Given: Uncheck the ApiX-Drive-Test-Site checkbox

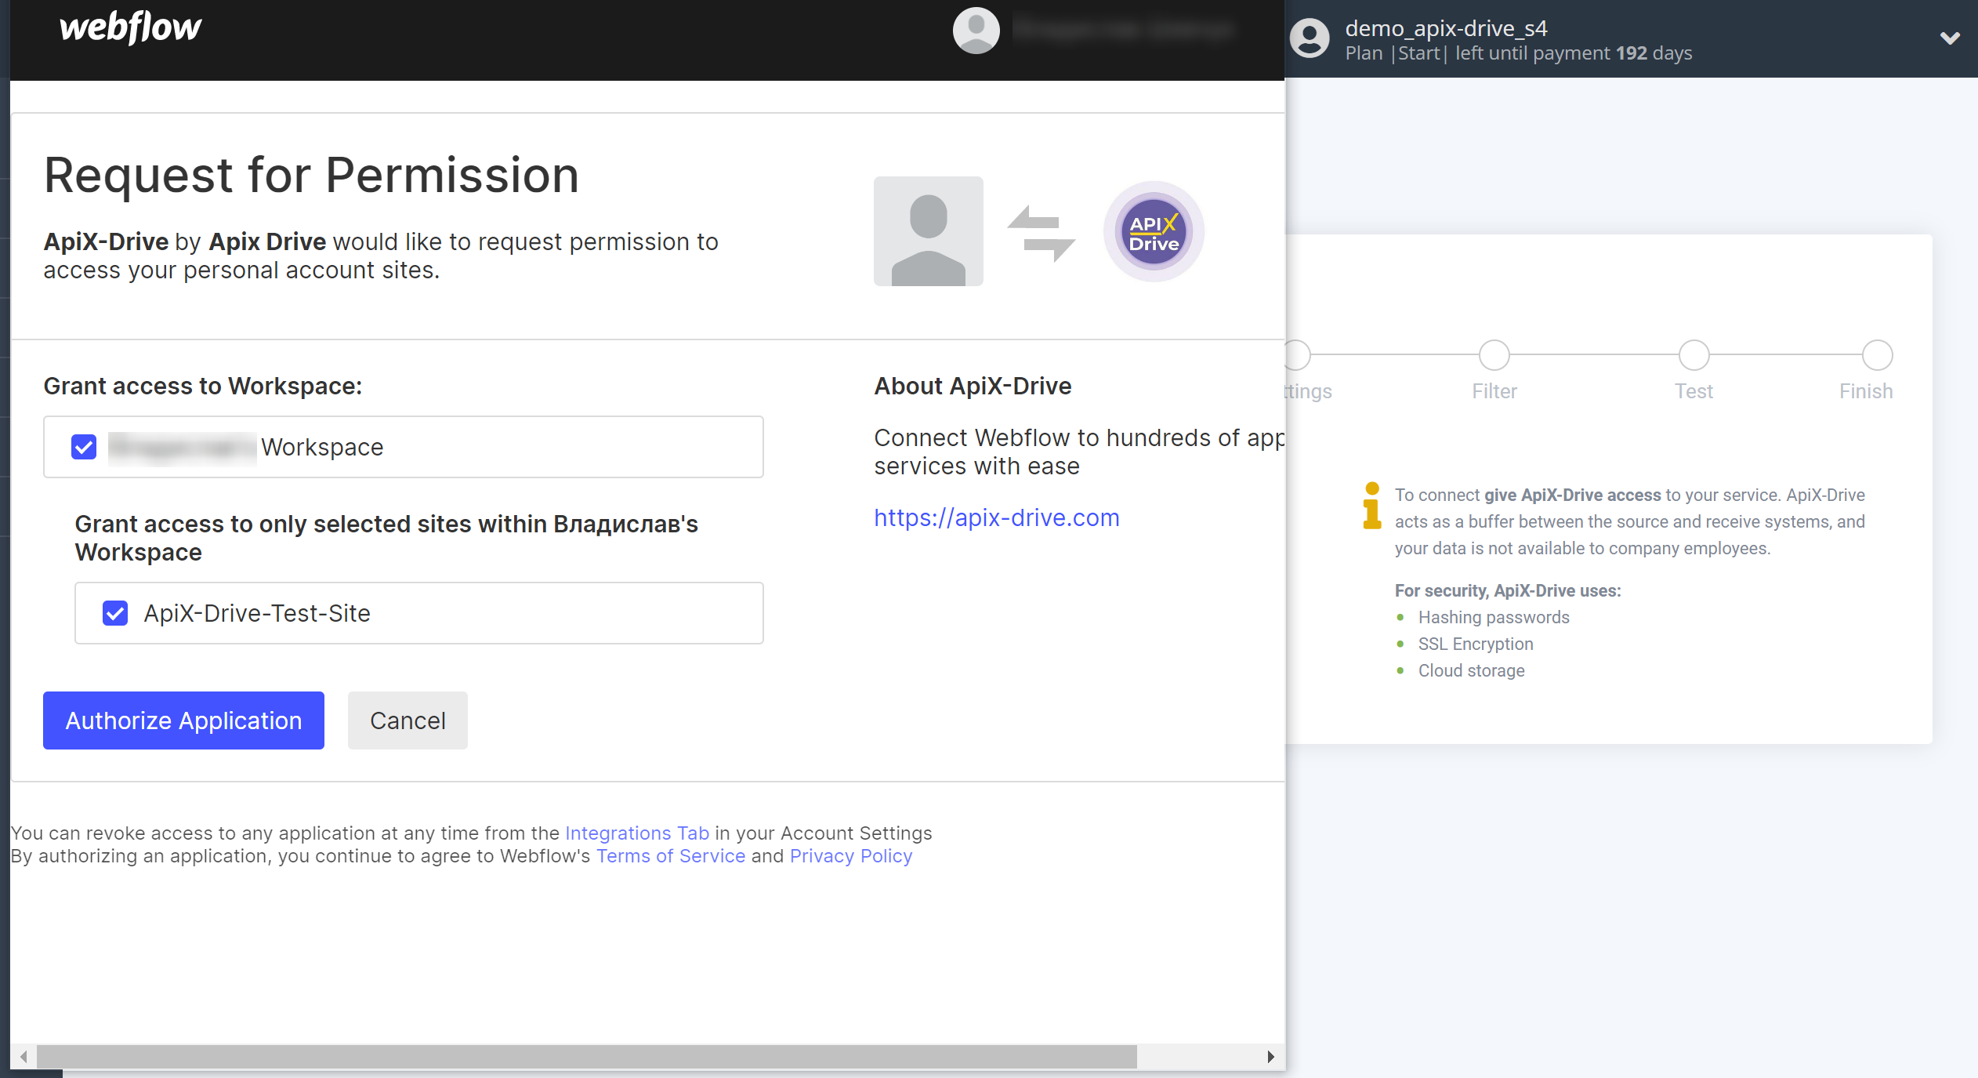Looking at the screenshot, I should coord(115,613).
